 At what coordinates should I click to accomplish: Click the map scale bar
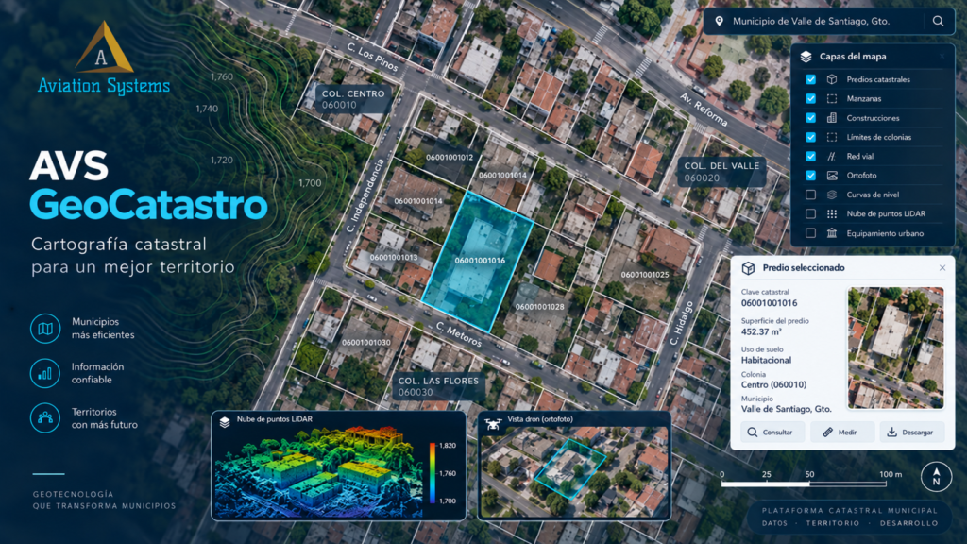click(805, 484)
